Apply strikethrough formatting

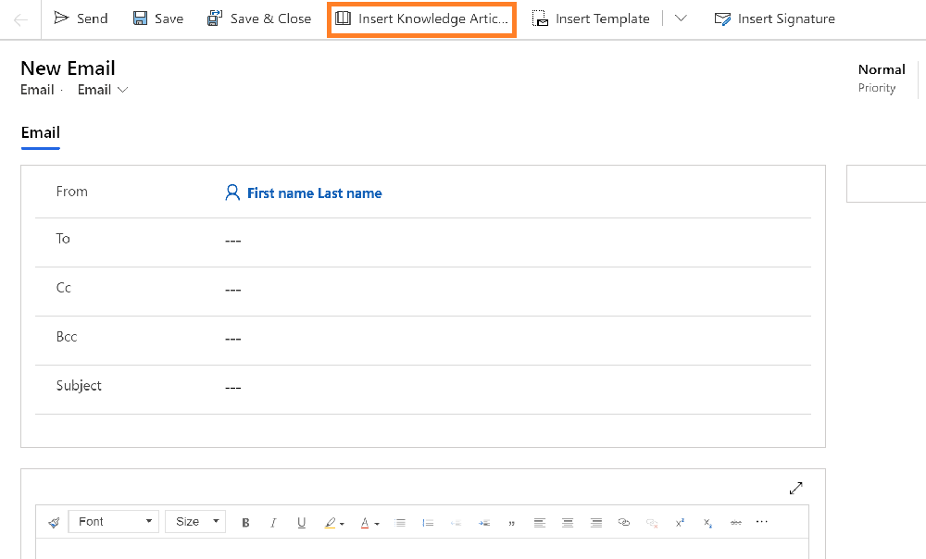[735, 521]
